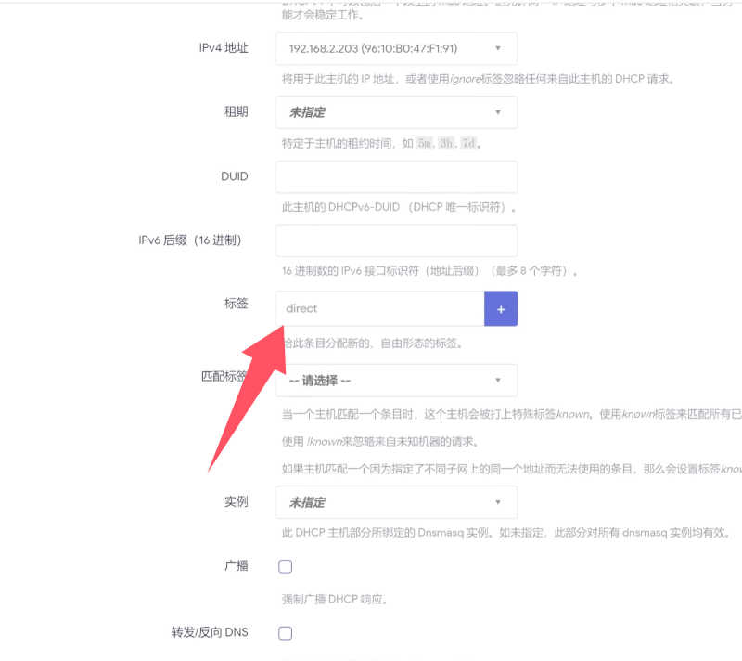Click the plus button beside the tag field
Screen dimensions: 742x661
coord(501,308)
